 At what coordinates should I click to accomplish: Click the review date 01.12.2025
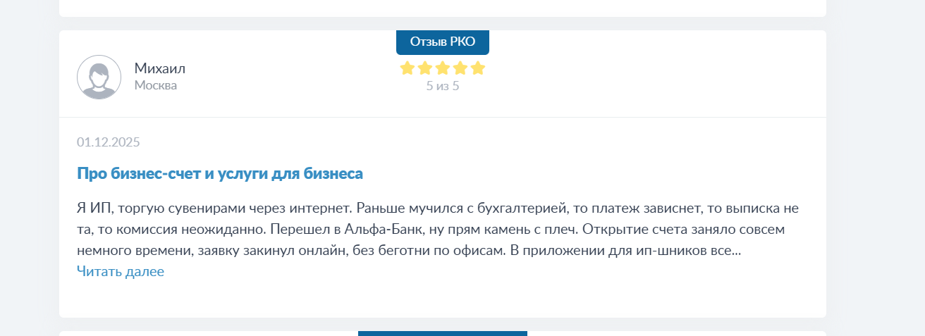[109, 142]
